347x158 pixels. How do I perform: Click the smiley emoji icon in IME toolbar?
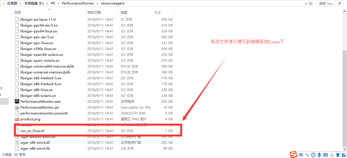(313, 155)
